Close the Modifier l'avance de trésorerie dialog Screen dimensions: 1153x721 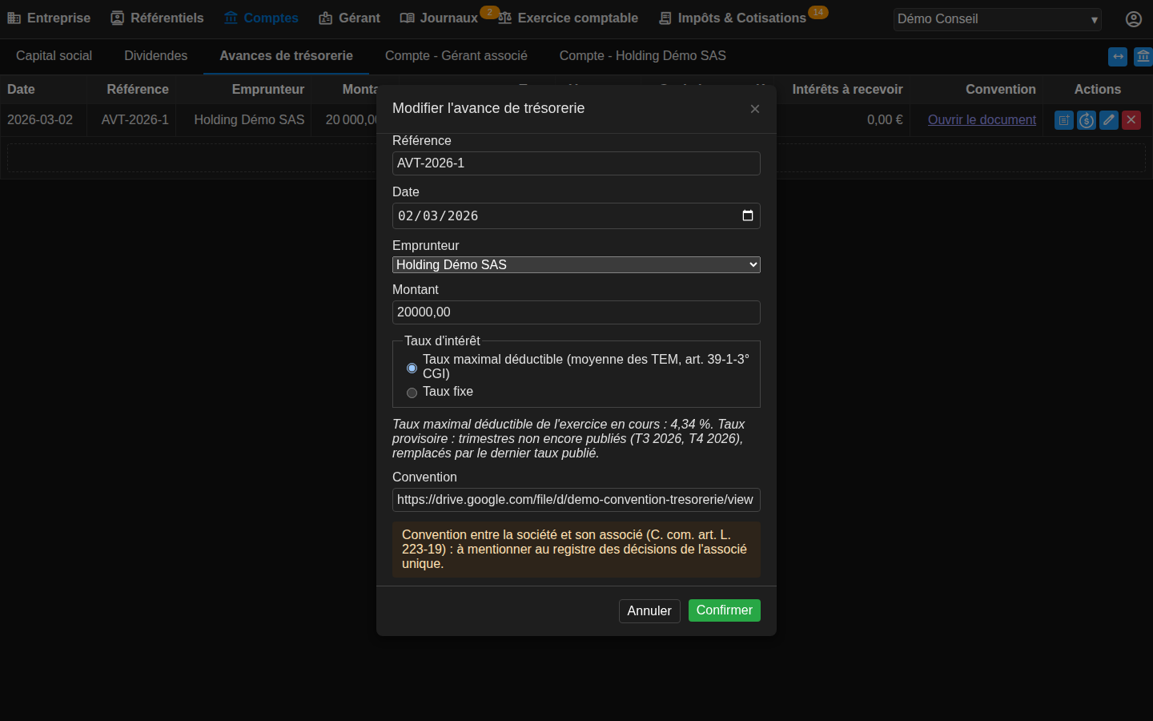(755, 109)
